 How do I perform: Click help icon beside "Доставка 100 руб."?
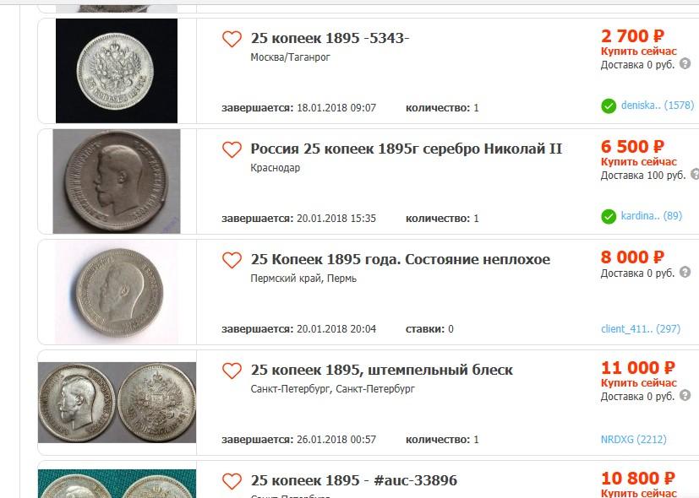pyautogui.click(x=695, y=175)
